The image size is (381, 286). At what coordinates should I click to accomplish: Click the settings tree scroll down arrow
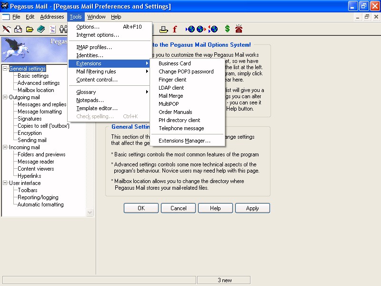pyautogui.click(x=90, y=212)
